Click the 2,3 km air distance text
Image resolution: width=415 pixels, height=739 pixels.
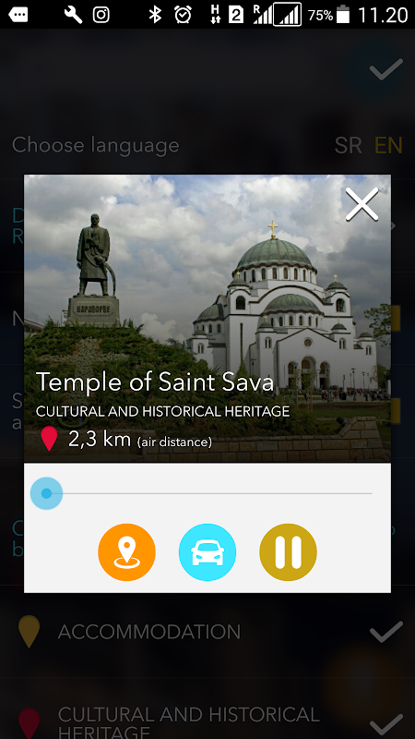click(140, 440)
